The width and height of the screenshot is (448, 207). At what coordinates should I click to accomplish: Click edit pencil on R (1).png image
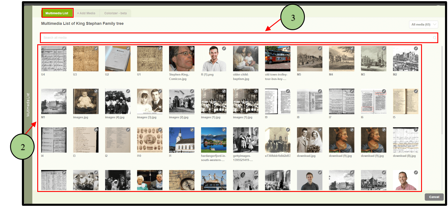(224, 48)
